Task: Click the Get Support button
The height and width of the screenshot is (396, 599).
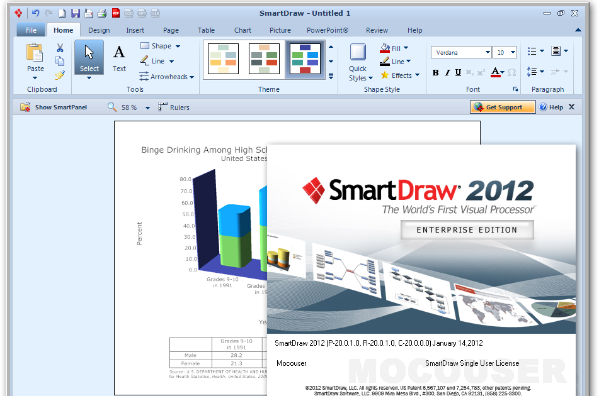Action: click(x=503, y=107)
